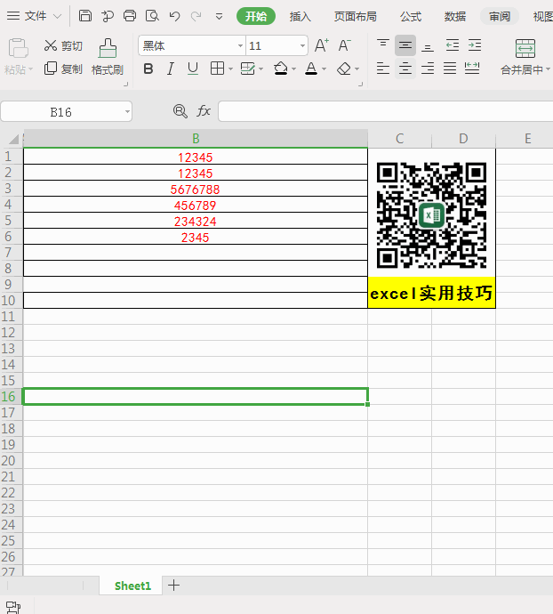This screenshot has height=614, width=553.
Task: Select column C header
Action: click(399, 138)
